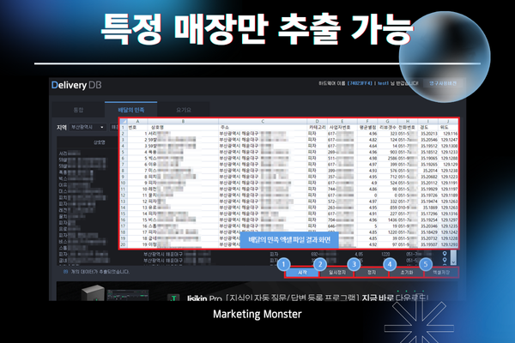Image resolution: width=515 pixels, height=343 pixels.
Task: Click the Delivery DB logo
Action: (x=76, y=85)
